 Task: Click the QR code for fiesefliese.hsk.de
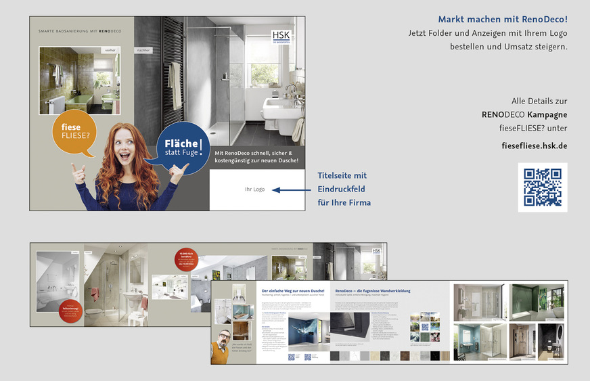click(x=543, y=187)
